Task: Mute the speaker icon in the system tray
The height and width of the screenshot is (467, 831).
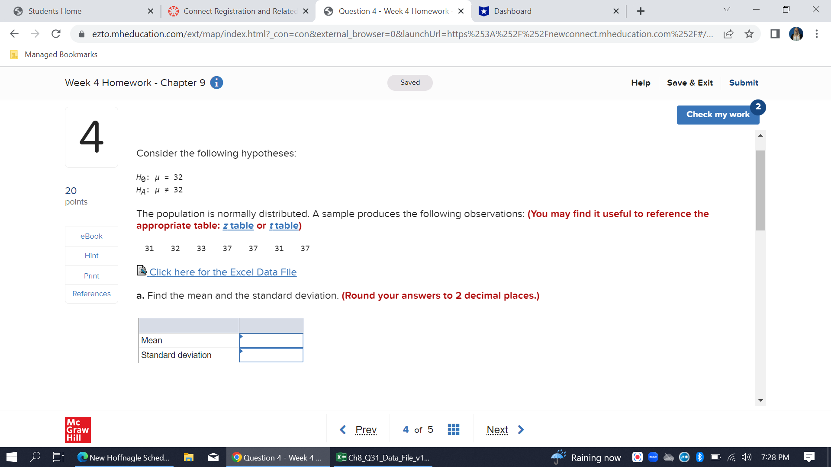Action: click(x=746, y=457)
